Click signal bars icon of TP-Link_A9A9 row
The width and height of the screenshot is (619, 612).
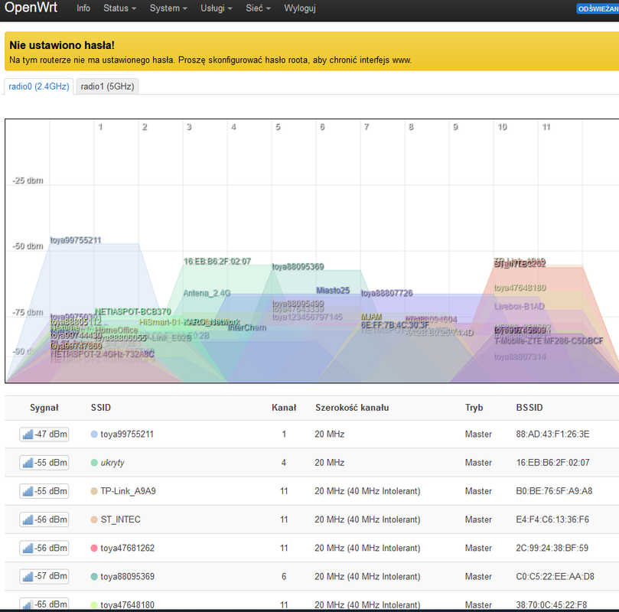pyautogui.click(x=28, y=491)
